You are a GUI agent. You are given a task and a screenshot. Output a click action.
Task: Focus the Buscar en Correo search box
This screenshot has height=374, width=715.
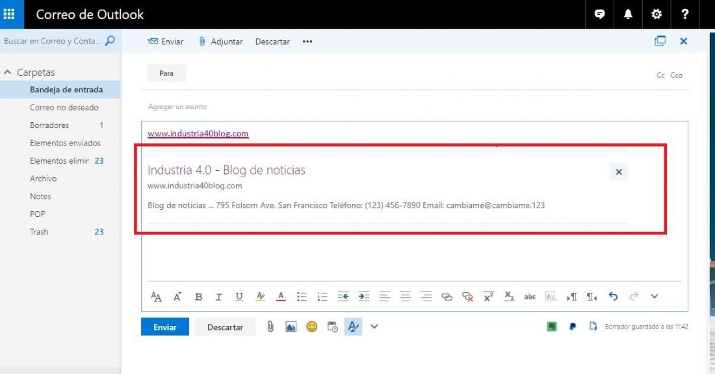tap(53, 41)
